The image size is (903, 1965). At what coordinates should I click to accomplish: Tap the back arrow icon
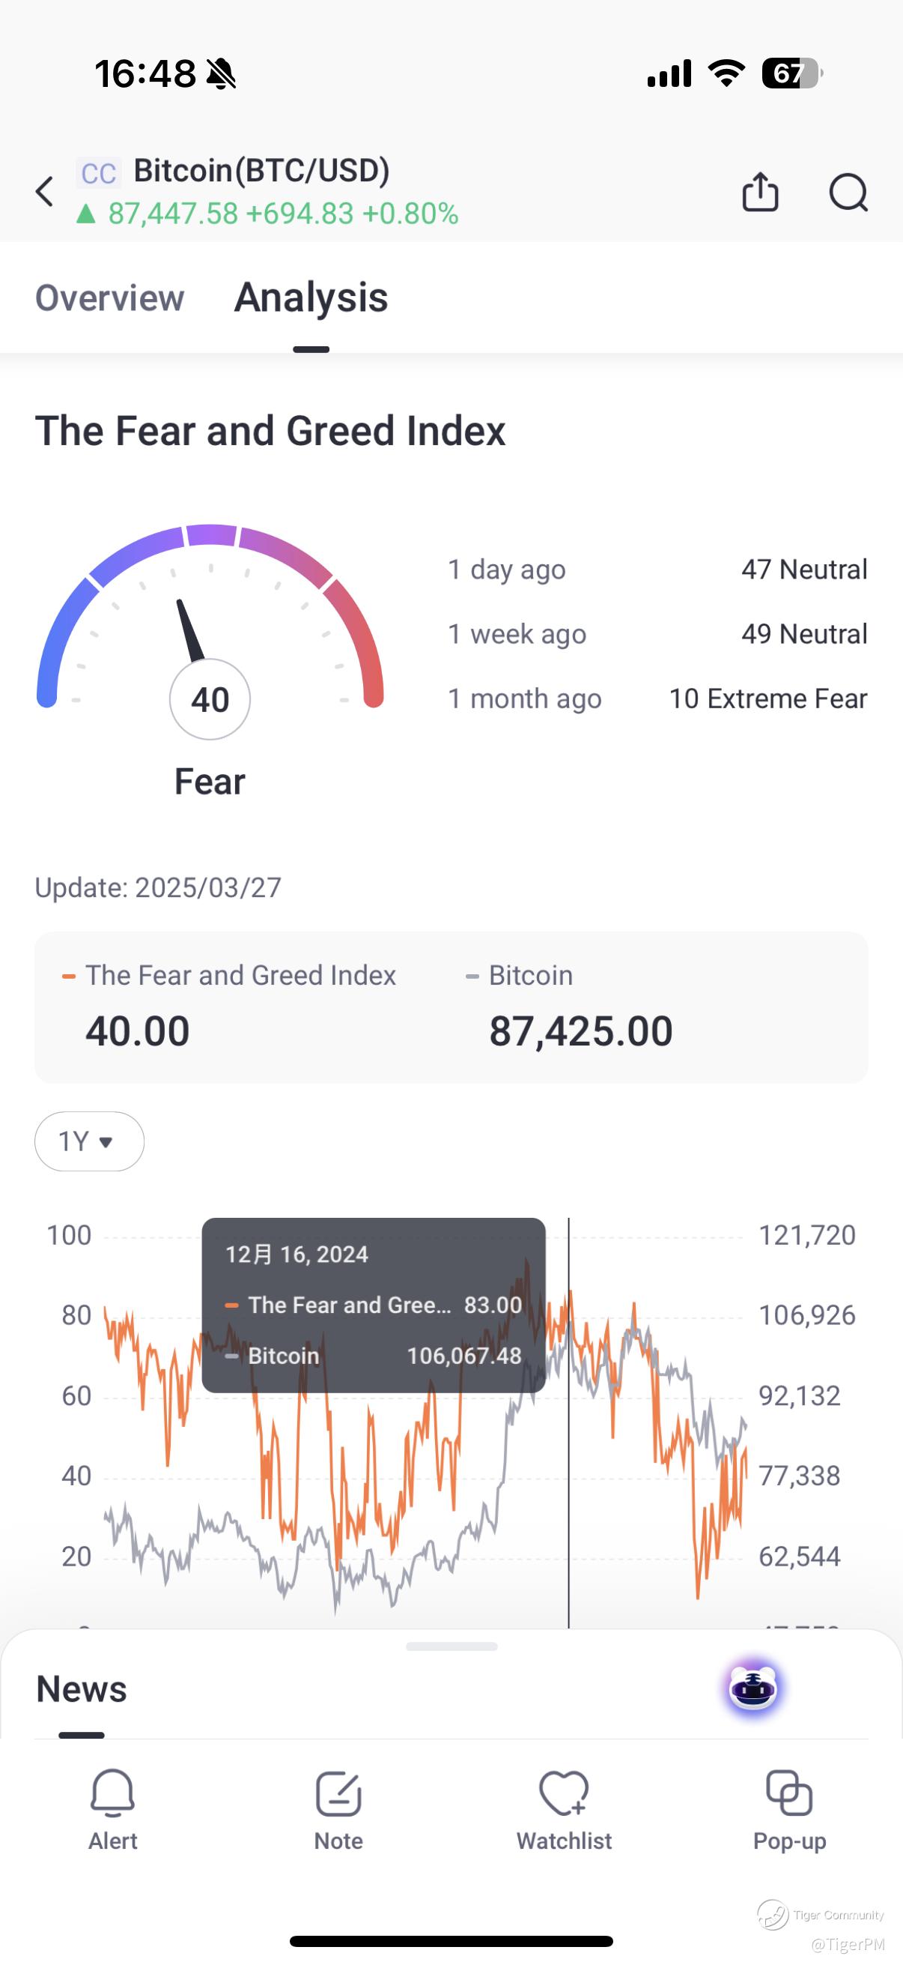pyautogui.click(x=45, y=191)
